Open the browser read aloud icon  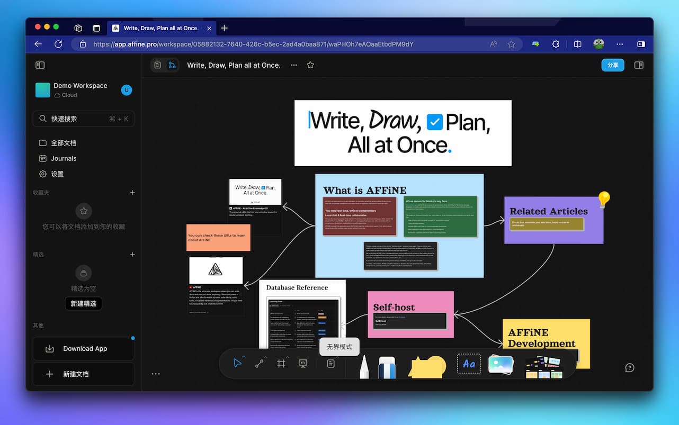coord(494,44)
